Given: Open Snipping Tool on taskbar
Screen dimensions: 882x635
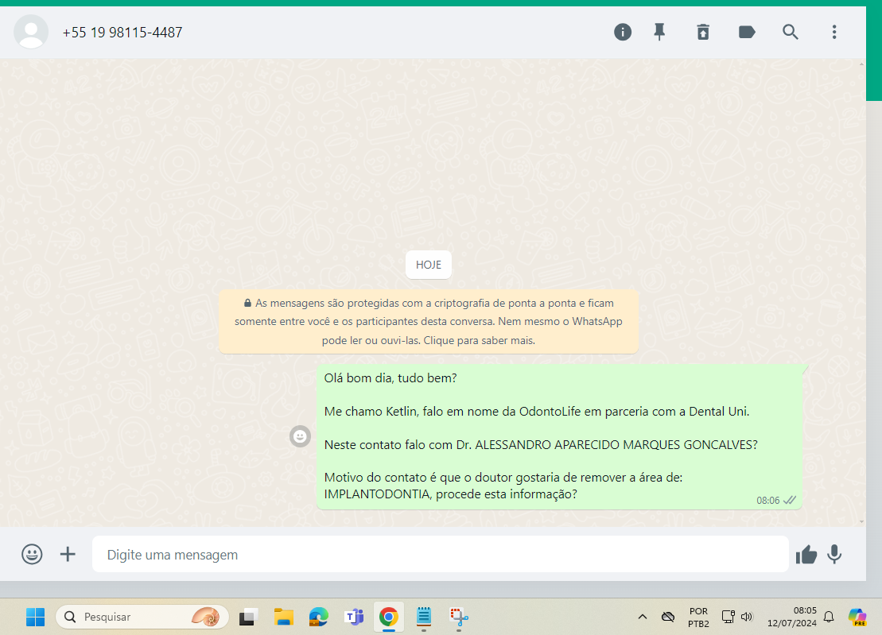Looking at the screenshot, I should 459,617.
